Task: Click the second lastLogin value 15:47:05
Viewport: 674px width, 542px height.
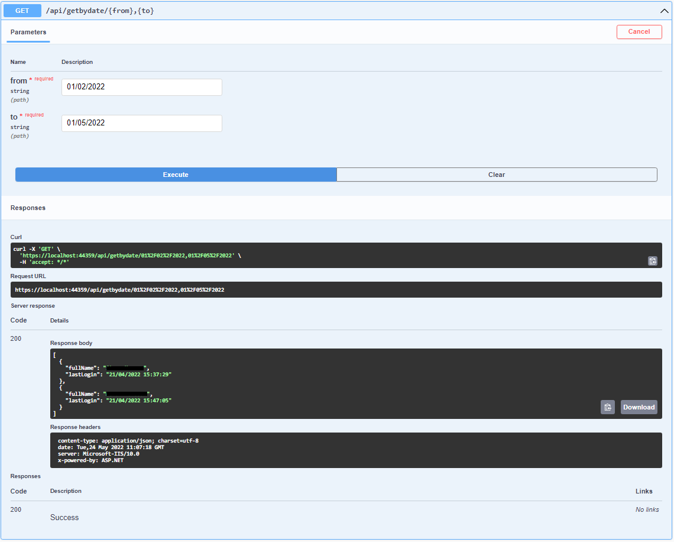Action: [x=138, y=401]
